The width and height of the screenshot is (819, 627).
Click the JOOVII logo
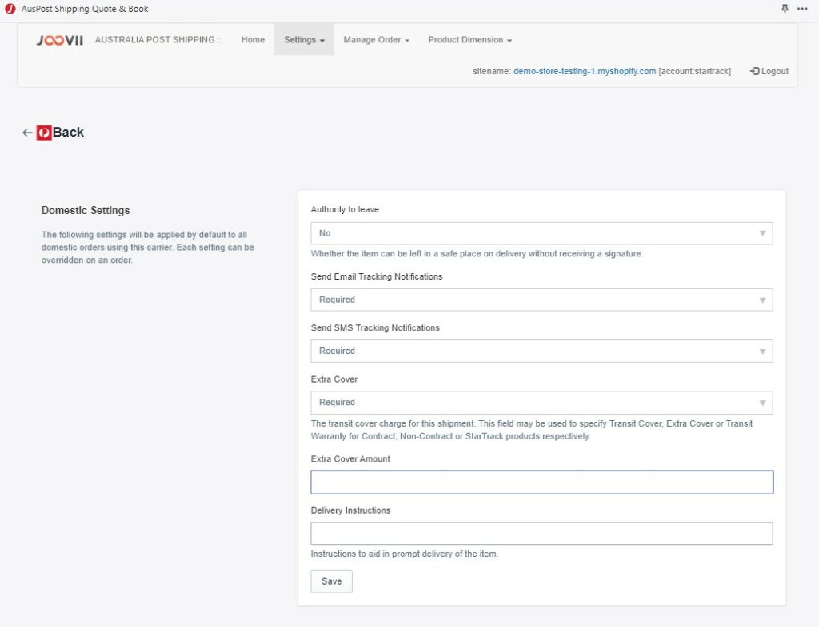click(x=59, y=40)
